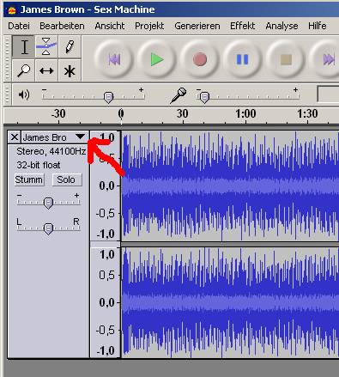Pause playback with blue Pause button
The height and width of the screenshot is (377, 339).
pos(242,59)
